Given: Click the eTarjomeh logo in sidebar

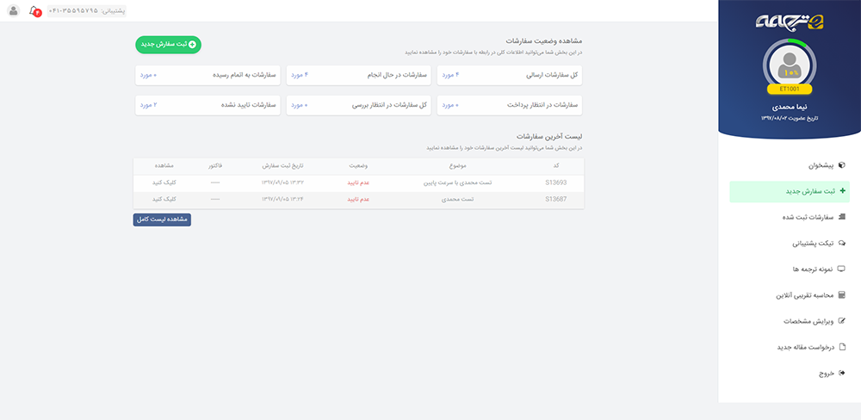Looking at the screenshot, I should (x=790, y=22).
